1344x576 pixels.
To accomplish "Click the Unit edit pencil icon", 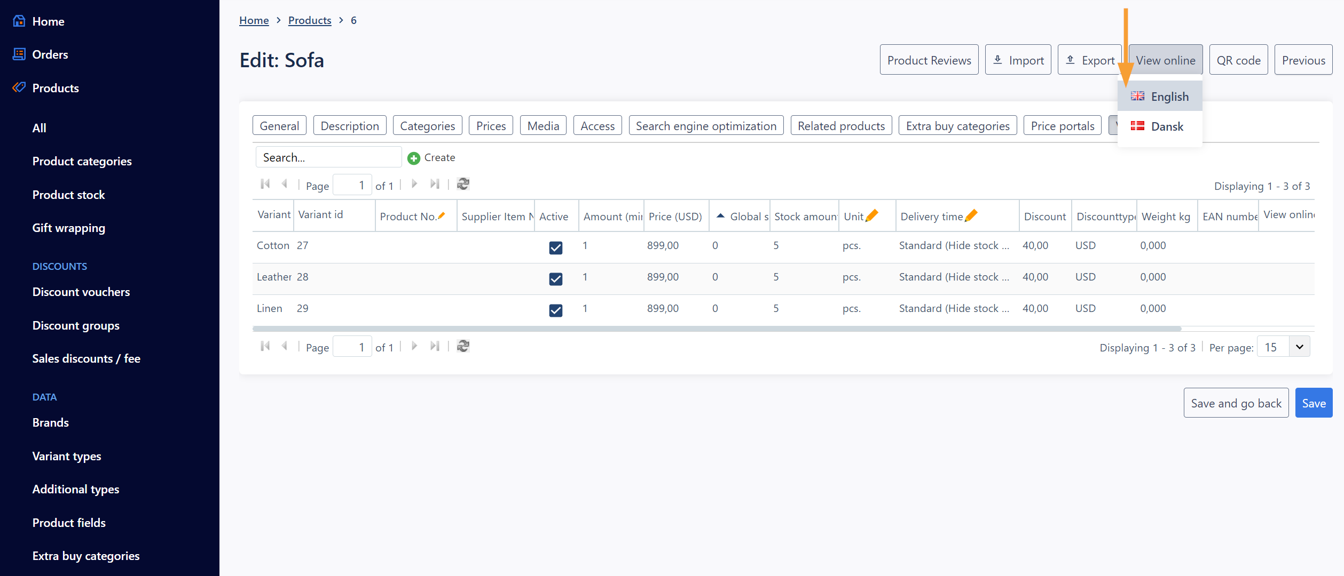I will [873, 215].
